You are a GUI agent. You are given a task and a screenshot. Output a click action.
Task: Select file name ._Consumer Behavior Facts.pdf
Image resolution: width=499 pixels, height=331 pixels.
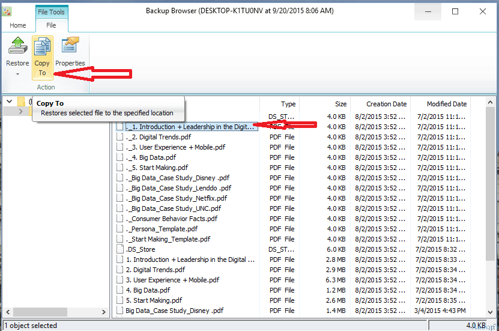coord(172,219)
